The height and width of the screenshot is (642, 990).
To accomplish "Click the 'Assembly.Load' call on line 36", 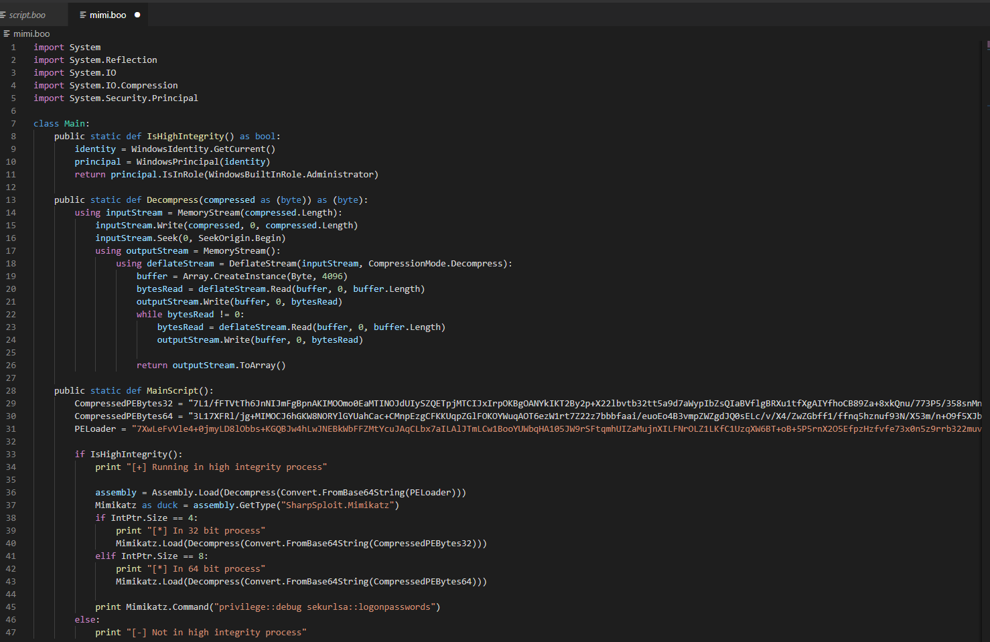I will pyautogui.click(x=185, y=493).
